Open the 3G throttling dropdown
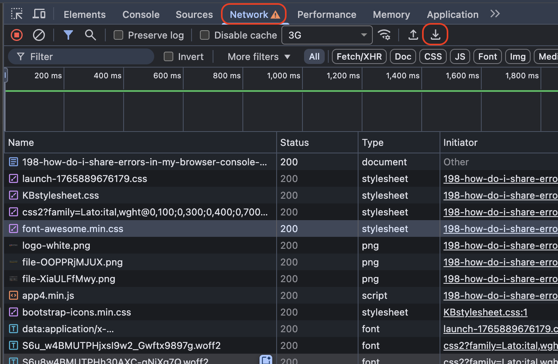 [x=327, y=35]
